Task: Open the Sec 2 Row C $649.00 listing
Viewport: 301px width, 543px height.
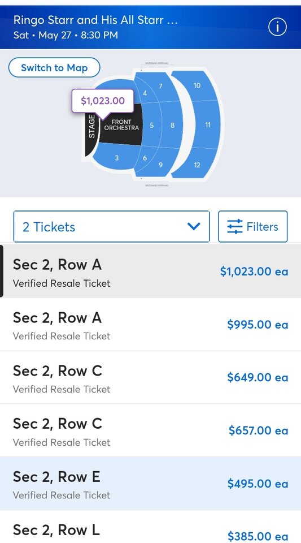Action: (x=150, y=377)
